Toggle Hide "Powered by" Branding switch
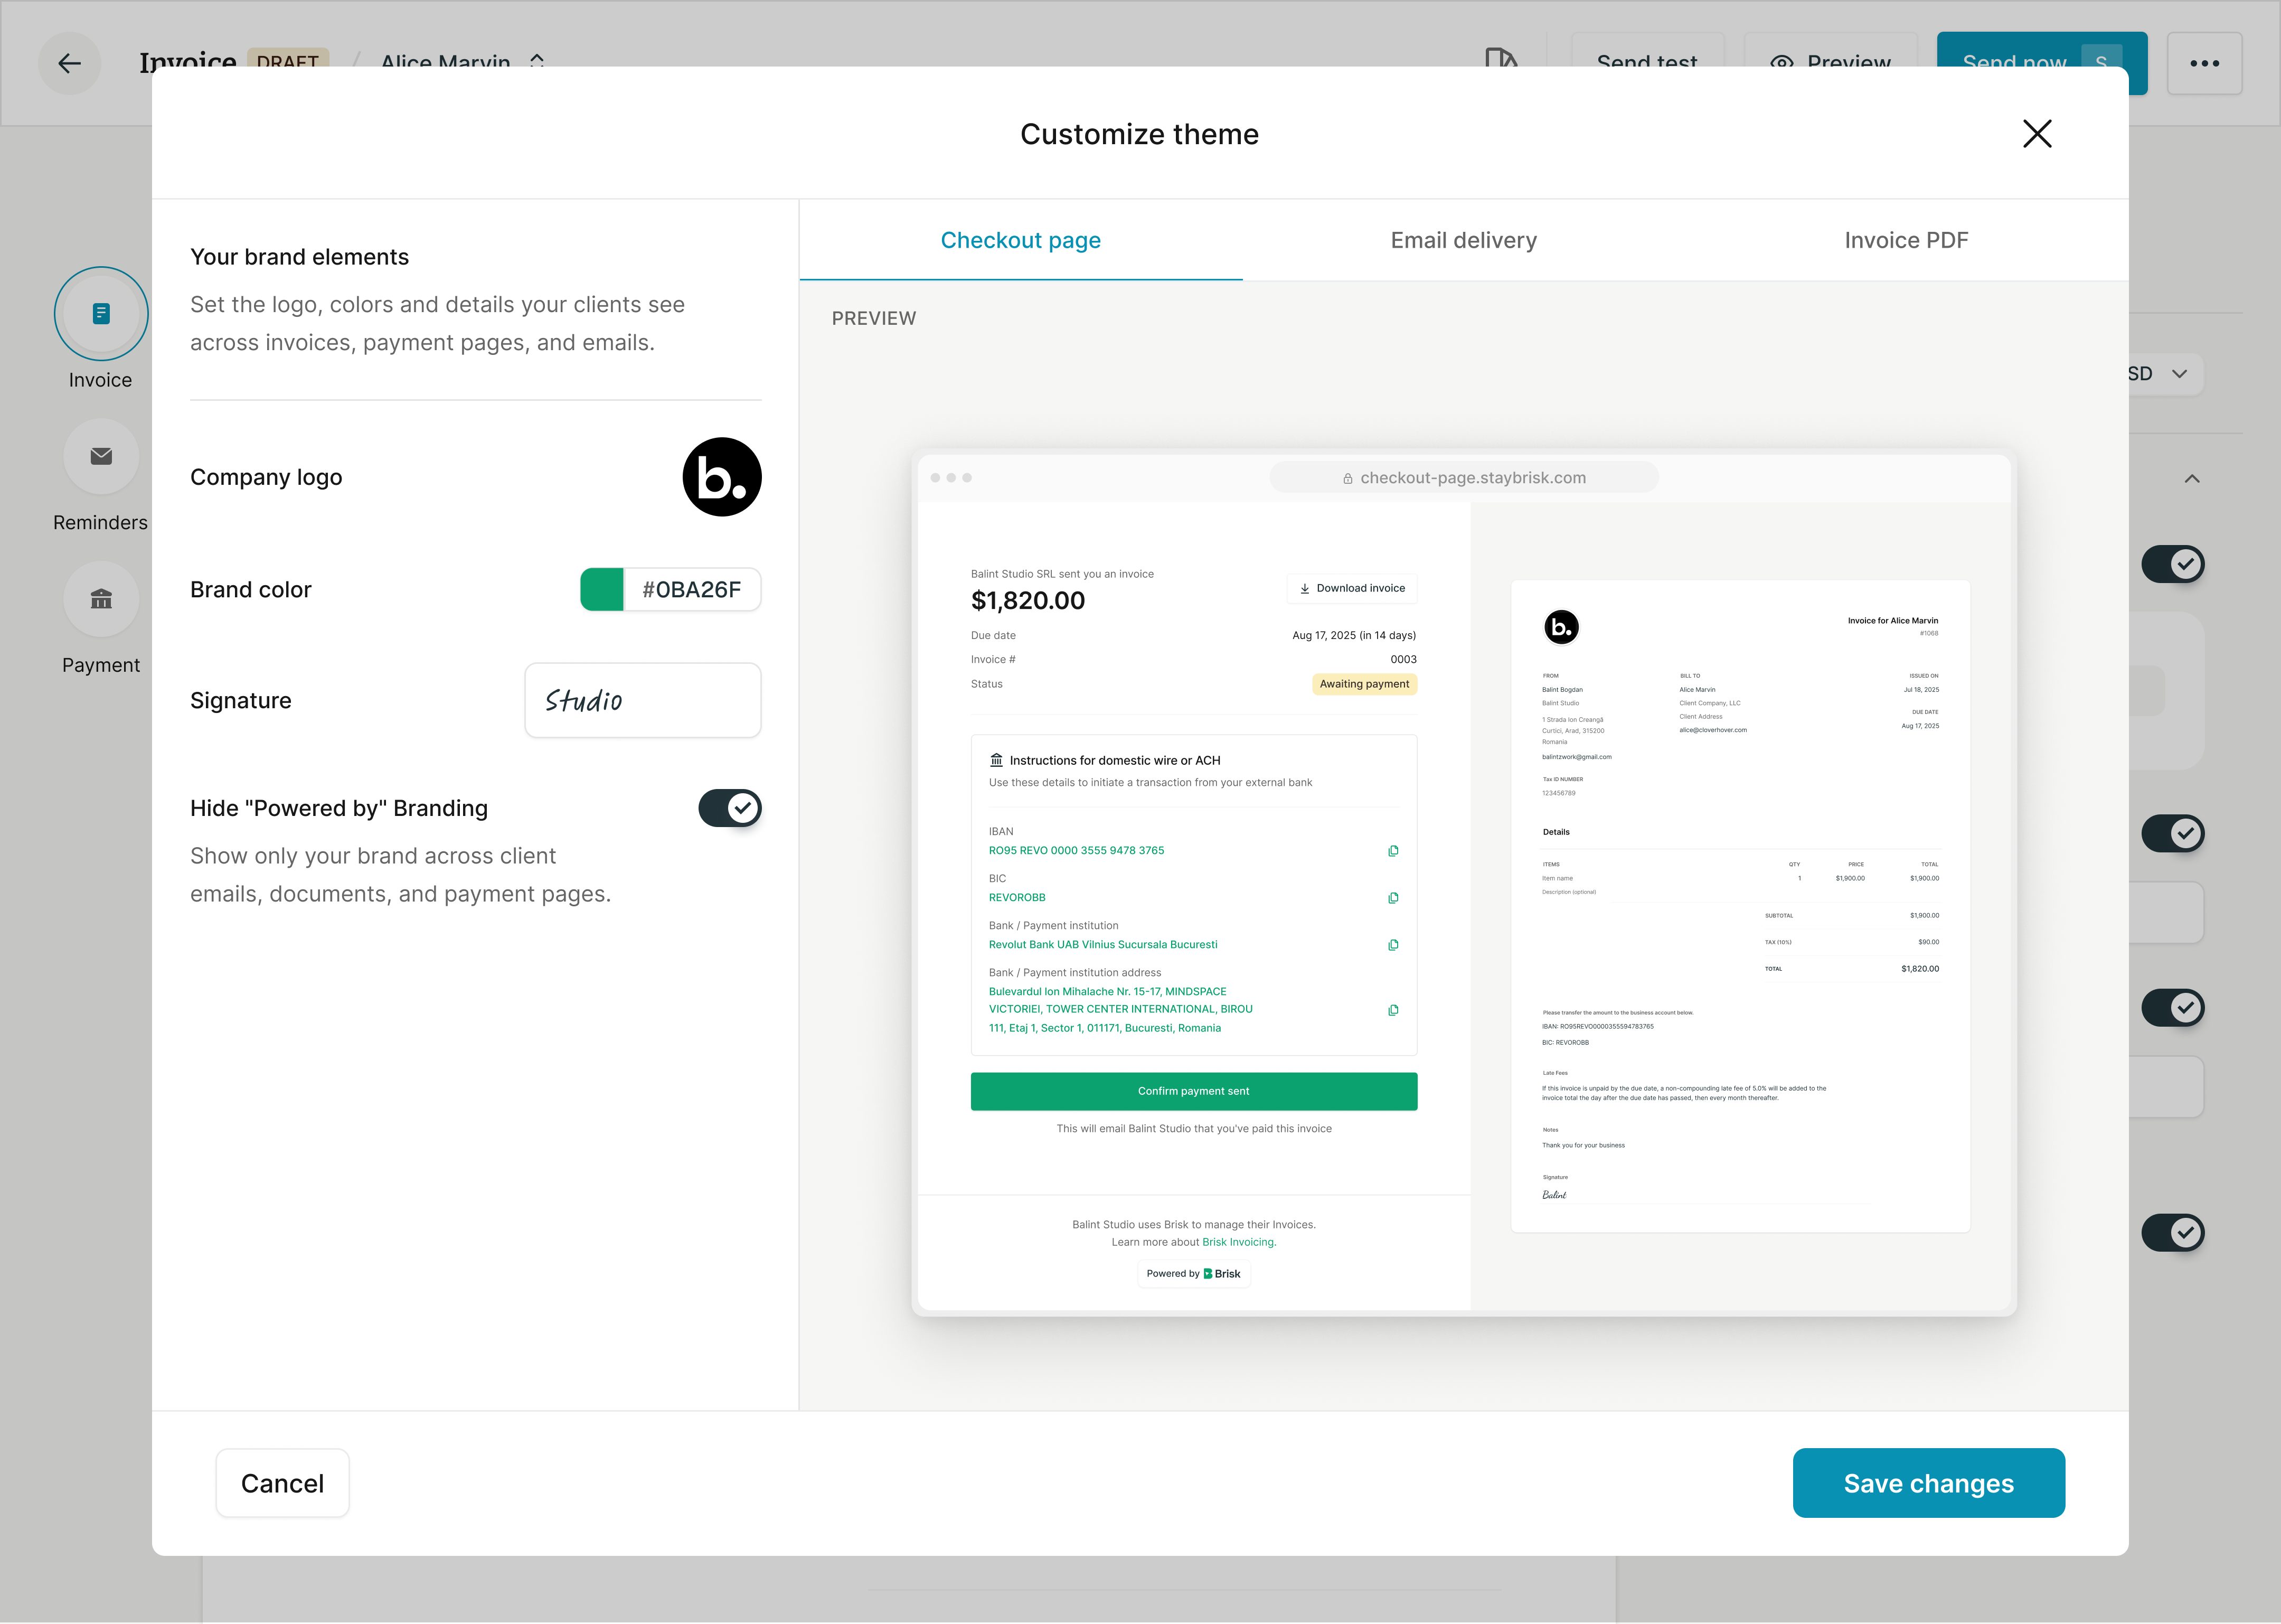 coord(730,808)
